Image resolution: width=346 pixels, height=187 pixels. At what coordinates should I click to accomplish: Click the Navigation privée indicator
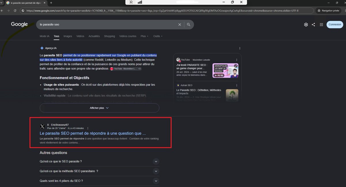328,11
